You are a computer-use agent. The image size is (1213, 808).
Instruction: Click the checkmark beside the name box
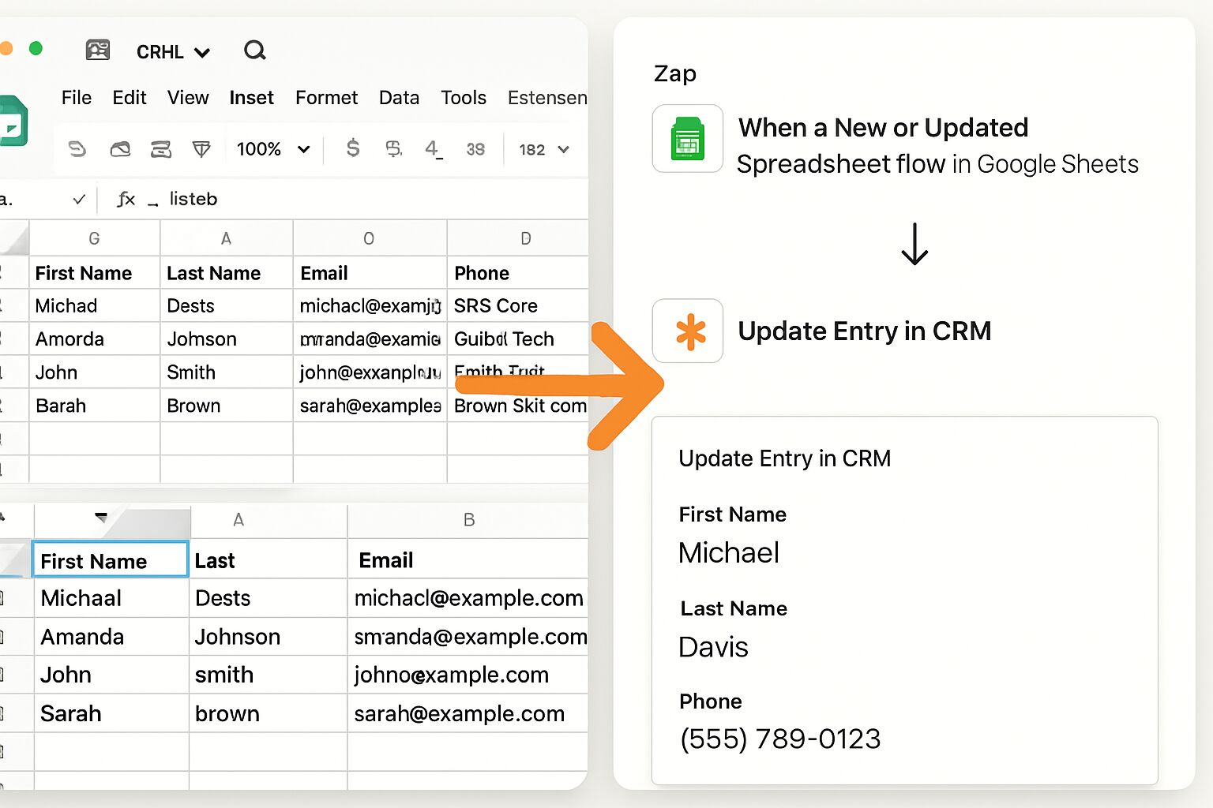click(x=78, y=200)
